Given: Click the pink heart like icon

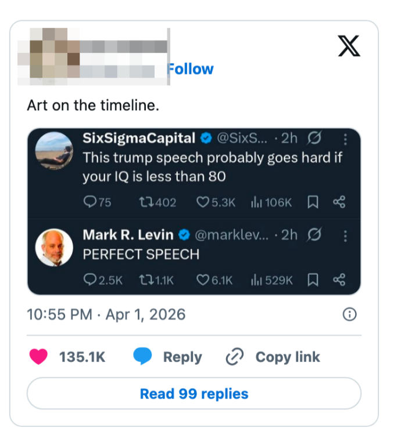Looking at the screenshot, I should tap(38, 357).
